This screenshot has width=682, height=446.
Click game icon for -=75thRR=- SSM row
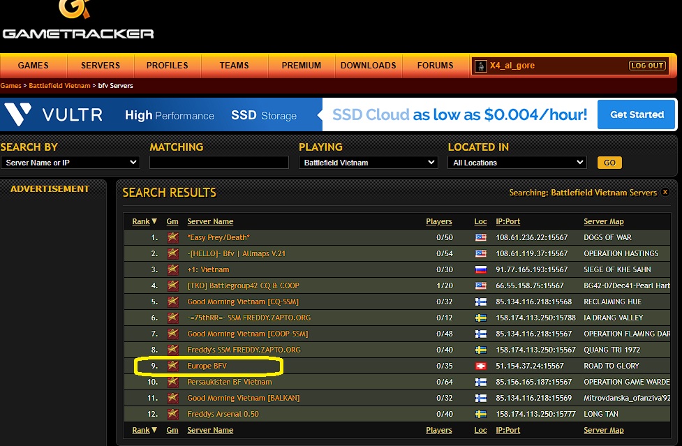click(172, 318)
